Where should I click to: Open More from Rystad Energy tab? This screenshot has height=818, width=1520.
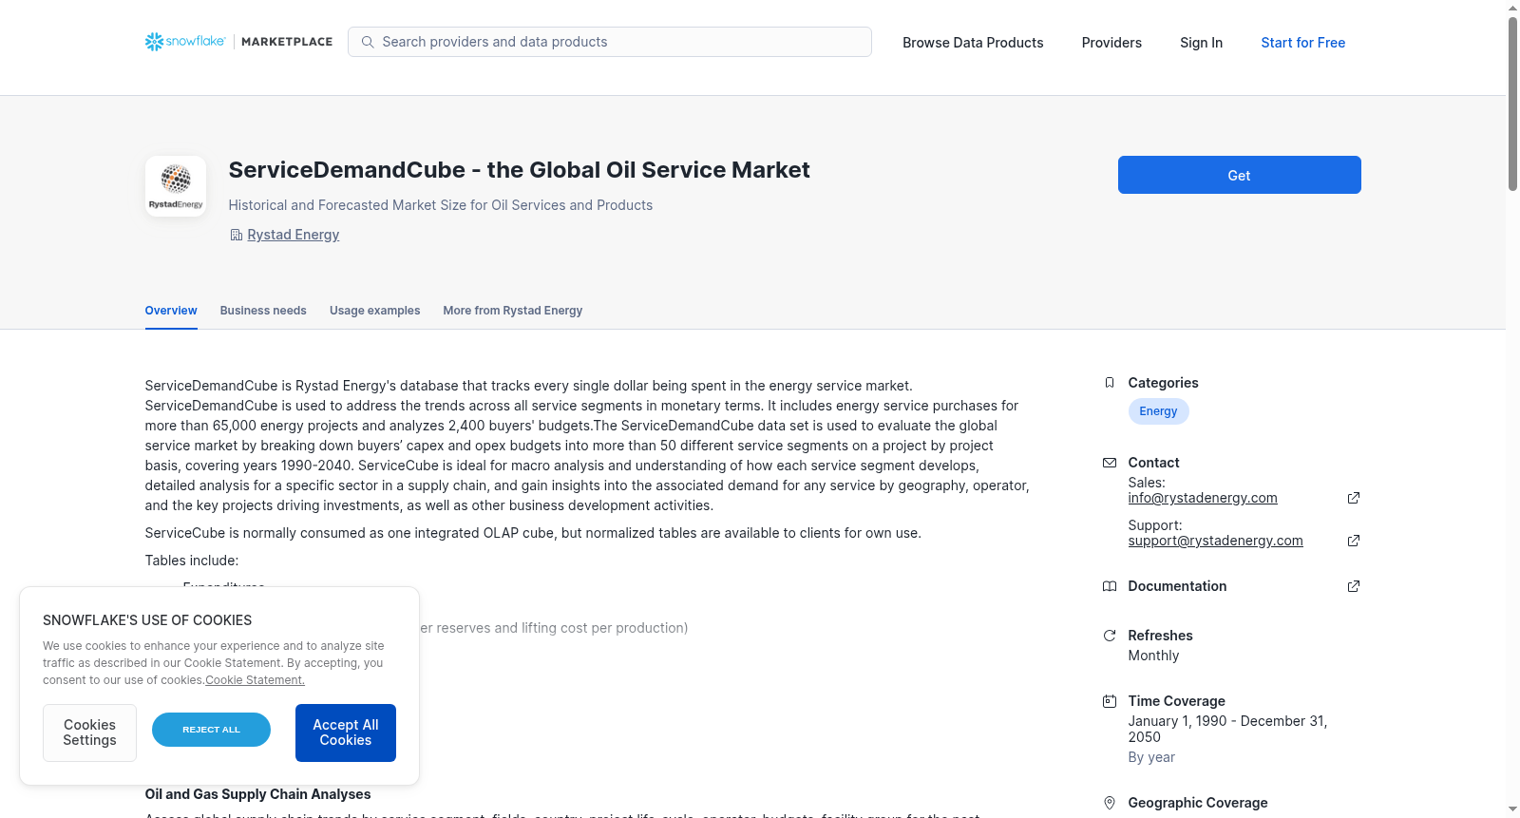[512, 311]
